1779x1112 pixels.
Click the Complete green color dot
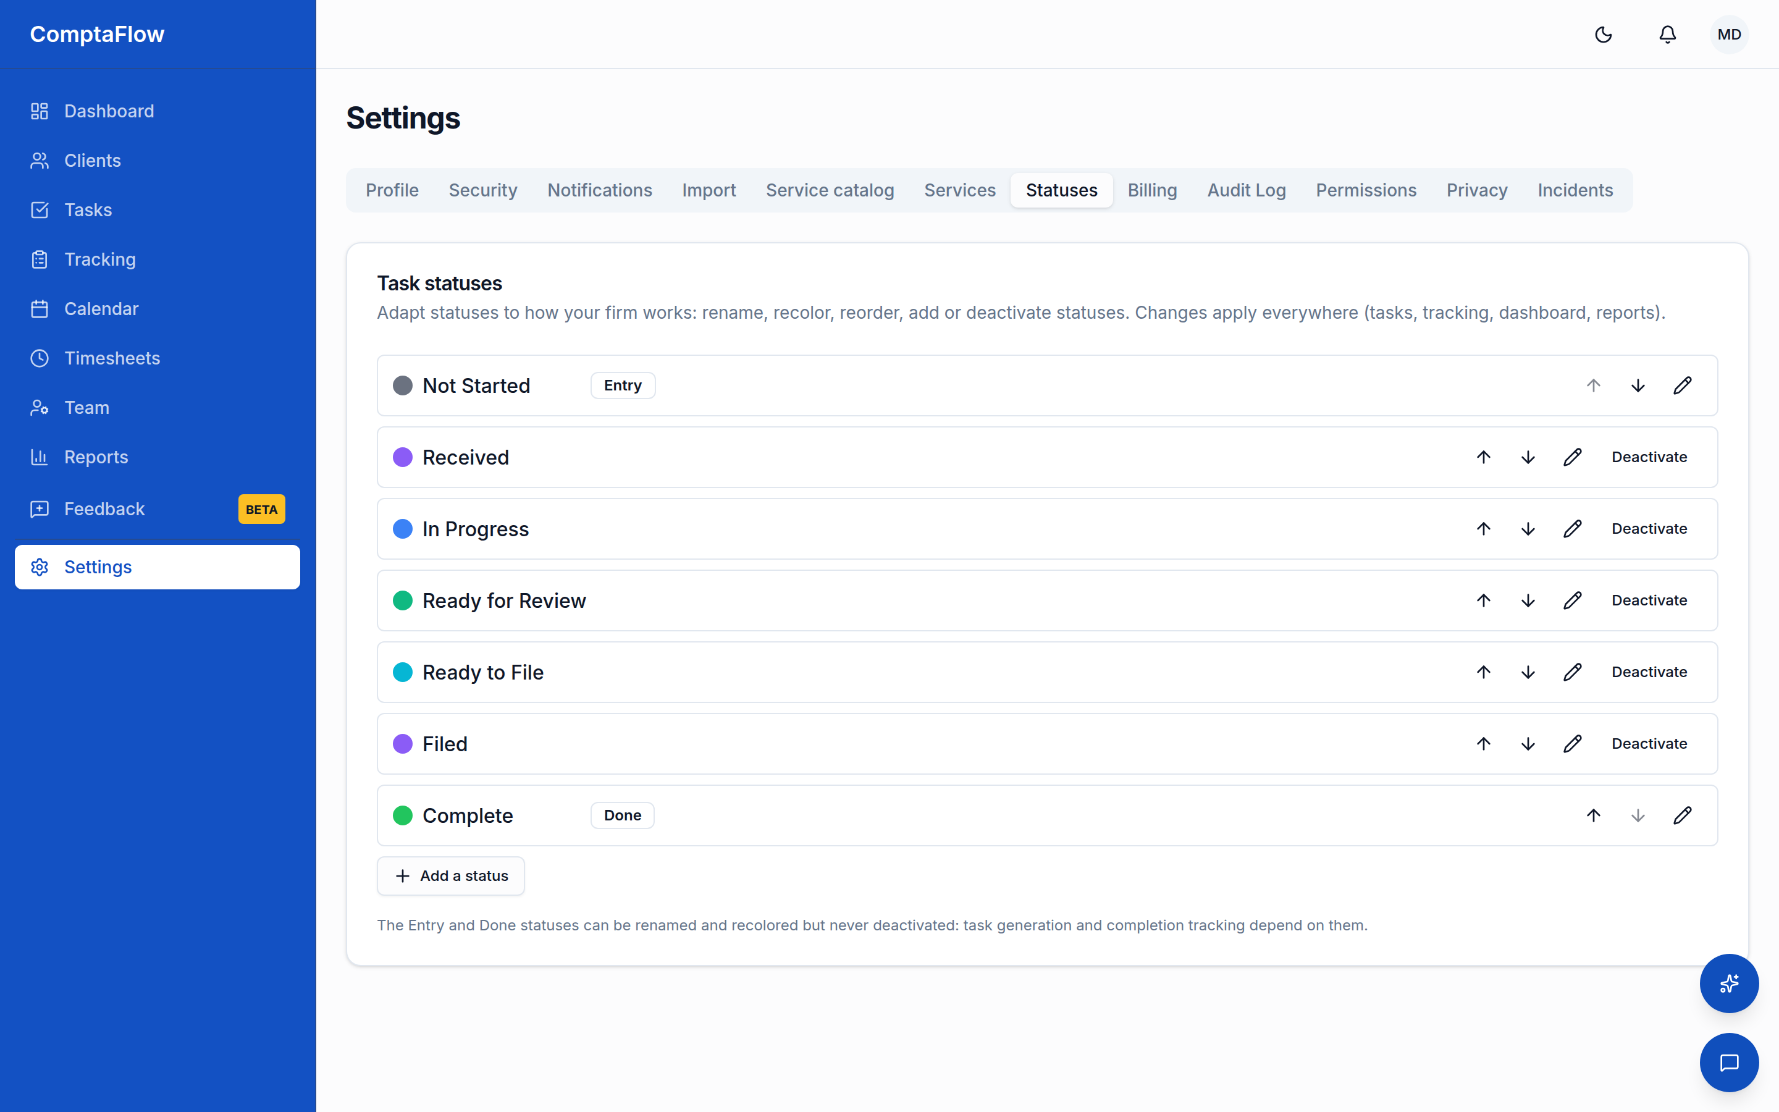403,815
